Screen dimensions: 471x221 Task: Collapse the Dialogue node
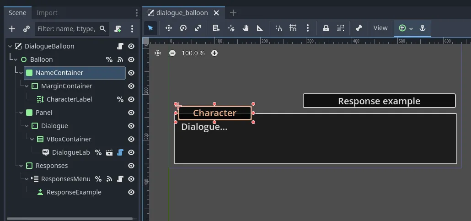coord(27,126)
